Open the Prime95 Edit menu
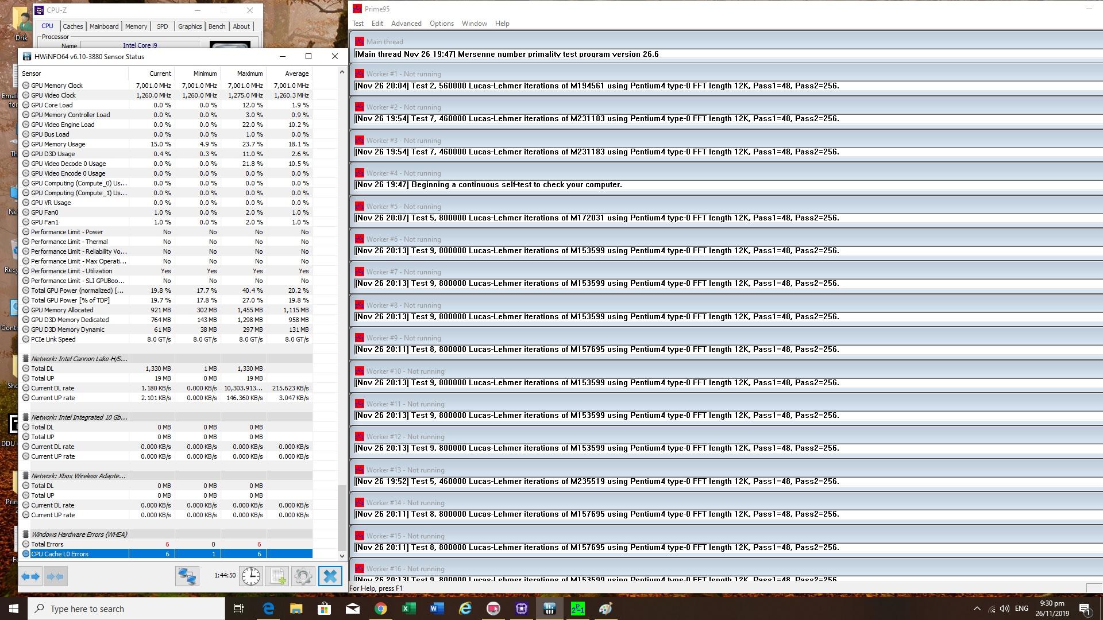The height and width of the screenshot is (620, 1103). coord(377,24)
